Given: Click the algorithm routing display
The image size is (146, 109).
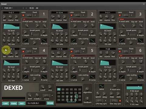Looking at the screenshot, I should 69,94.
